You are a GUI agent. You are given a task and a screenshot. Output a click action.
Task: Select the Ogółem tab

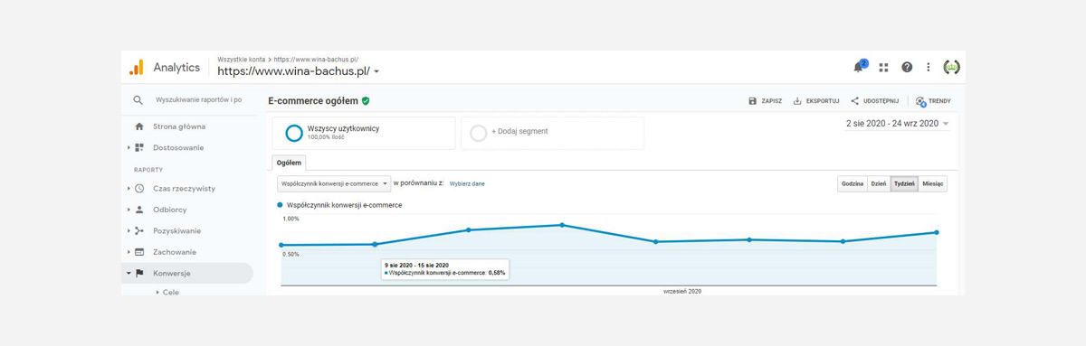290,163
